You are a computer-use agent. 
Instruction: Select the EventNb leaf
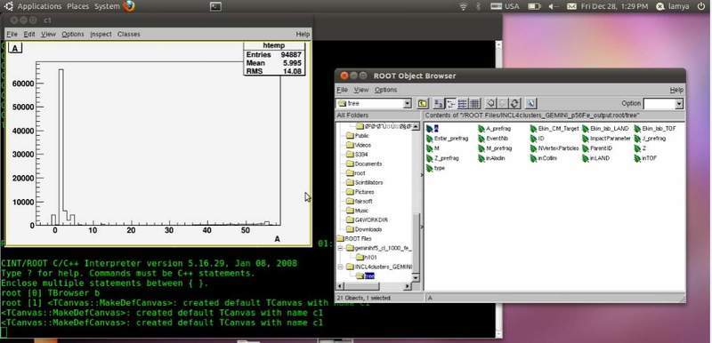pos(493,139)
